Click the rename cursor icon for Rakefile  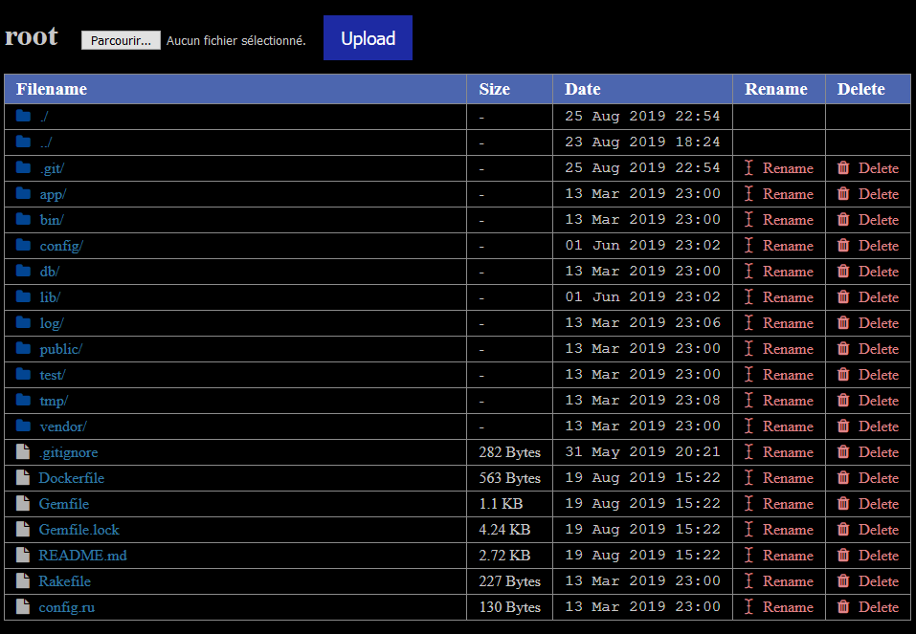pyautogui.click(x=748, y=580)
